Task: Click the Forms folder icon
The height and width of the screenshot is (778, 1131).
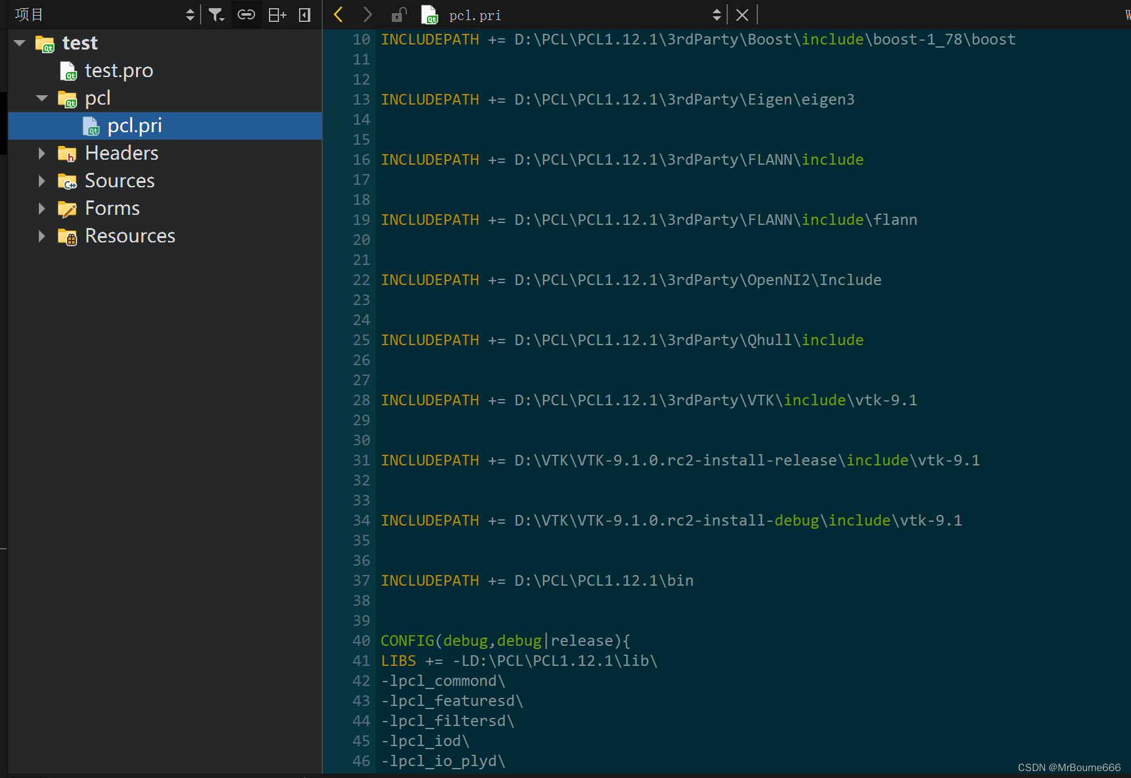Action: [67, 209]
